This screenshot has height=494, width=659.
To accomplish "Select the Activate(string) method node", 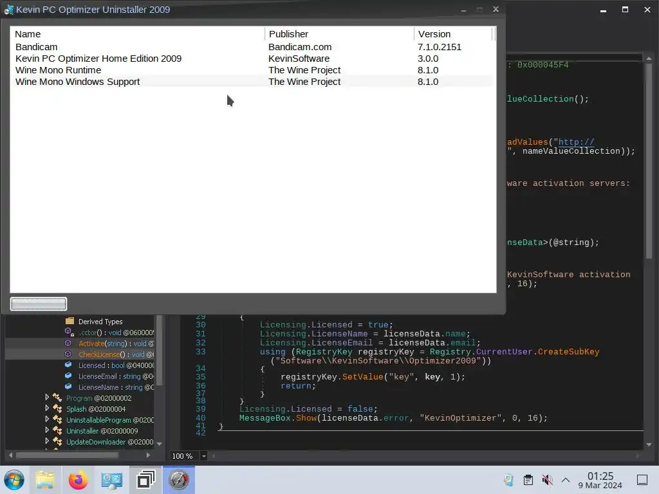I will [x=116, y=343].
